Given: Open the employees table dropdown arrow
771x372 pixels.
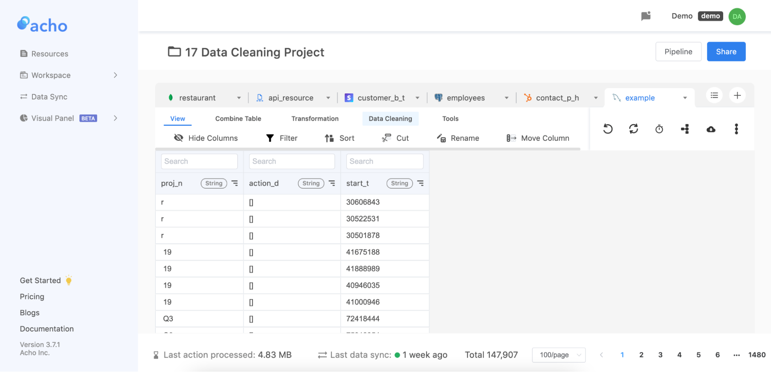Looking at the screenshot, I should [x=506, y=98].
